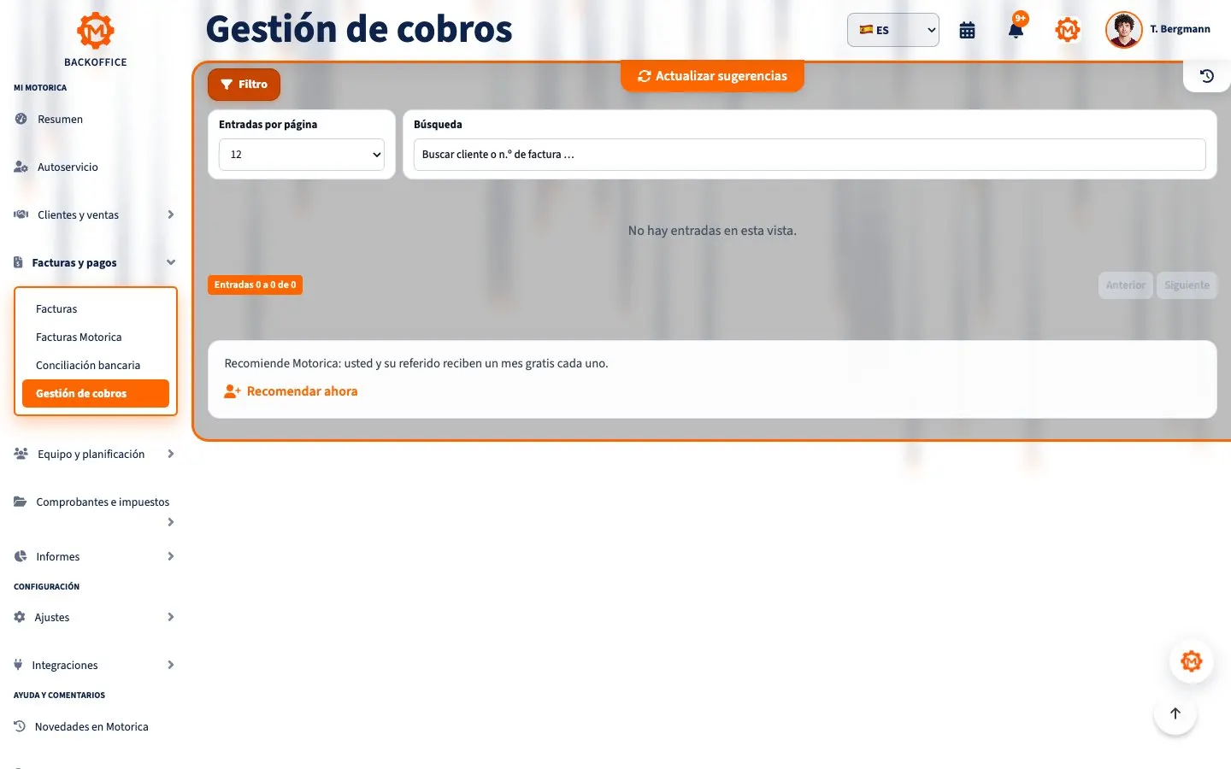Viewport: 1231px width, 769px height.
Task: Click the Filtro button
Action: pos(244,85)
